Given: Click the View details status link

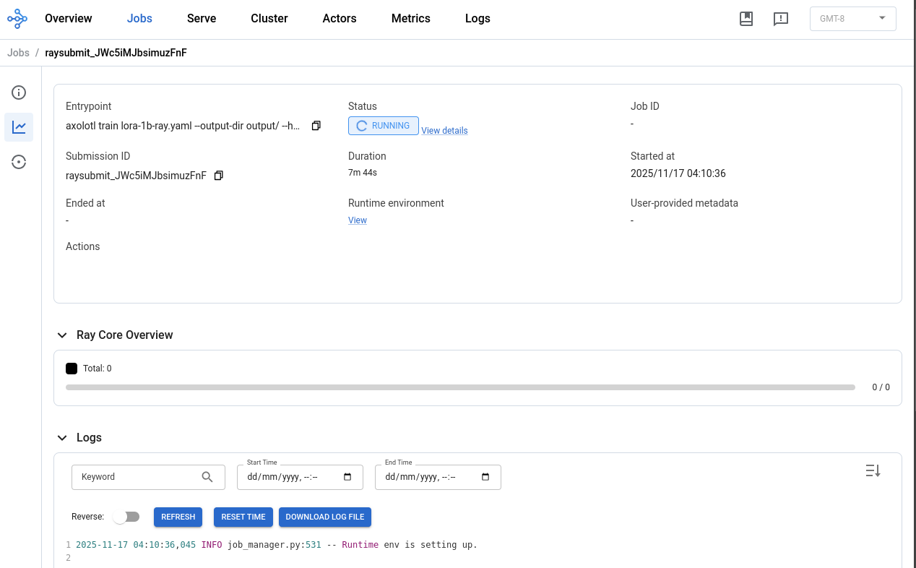Looking at the screenshot, I should tap(444, 131).
